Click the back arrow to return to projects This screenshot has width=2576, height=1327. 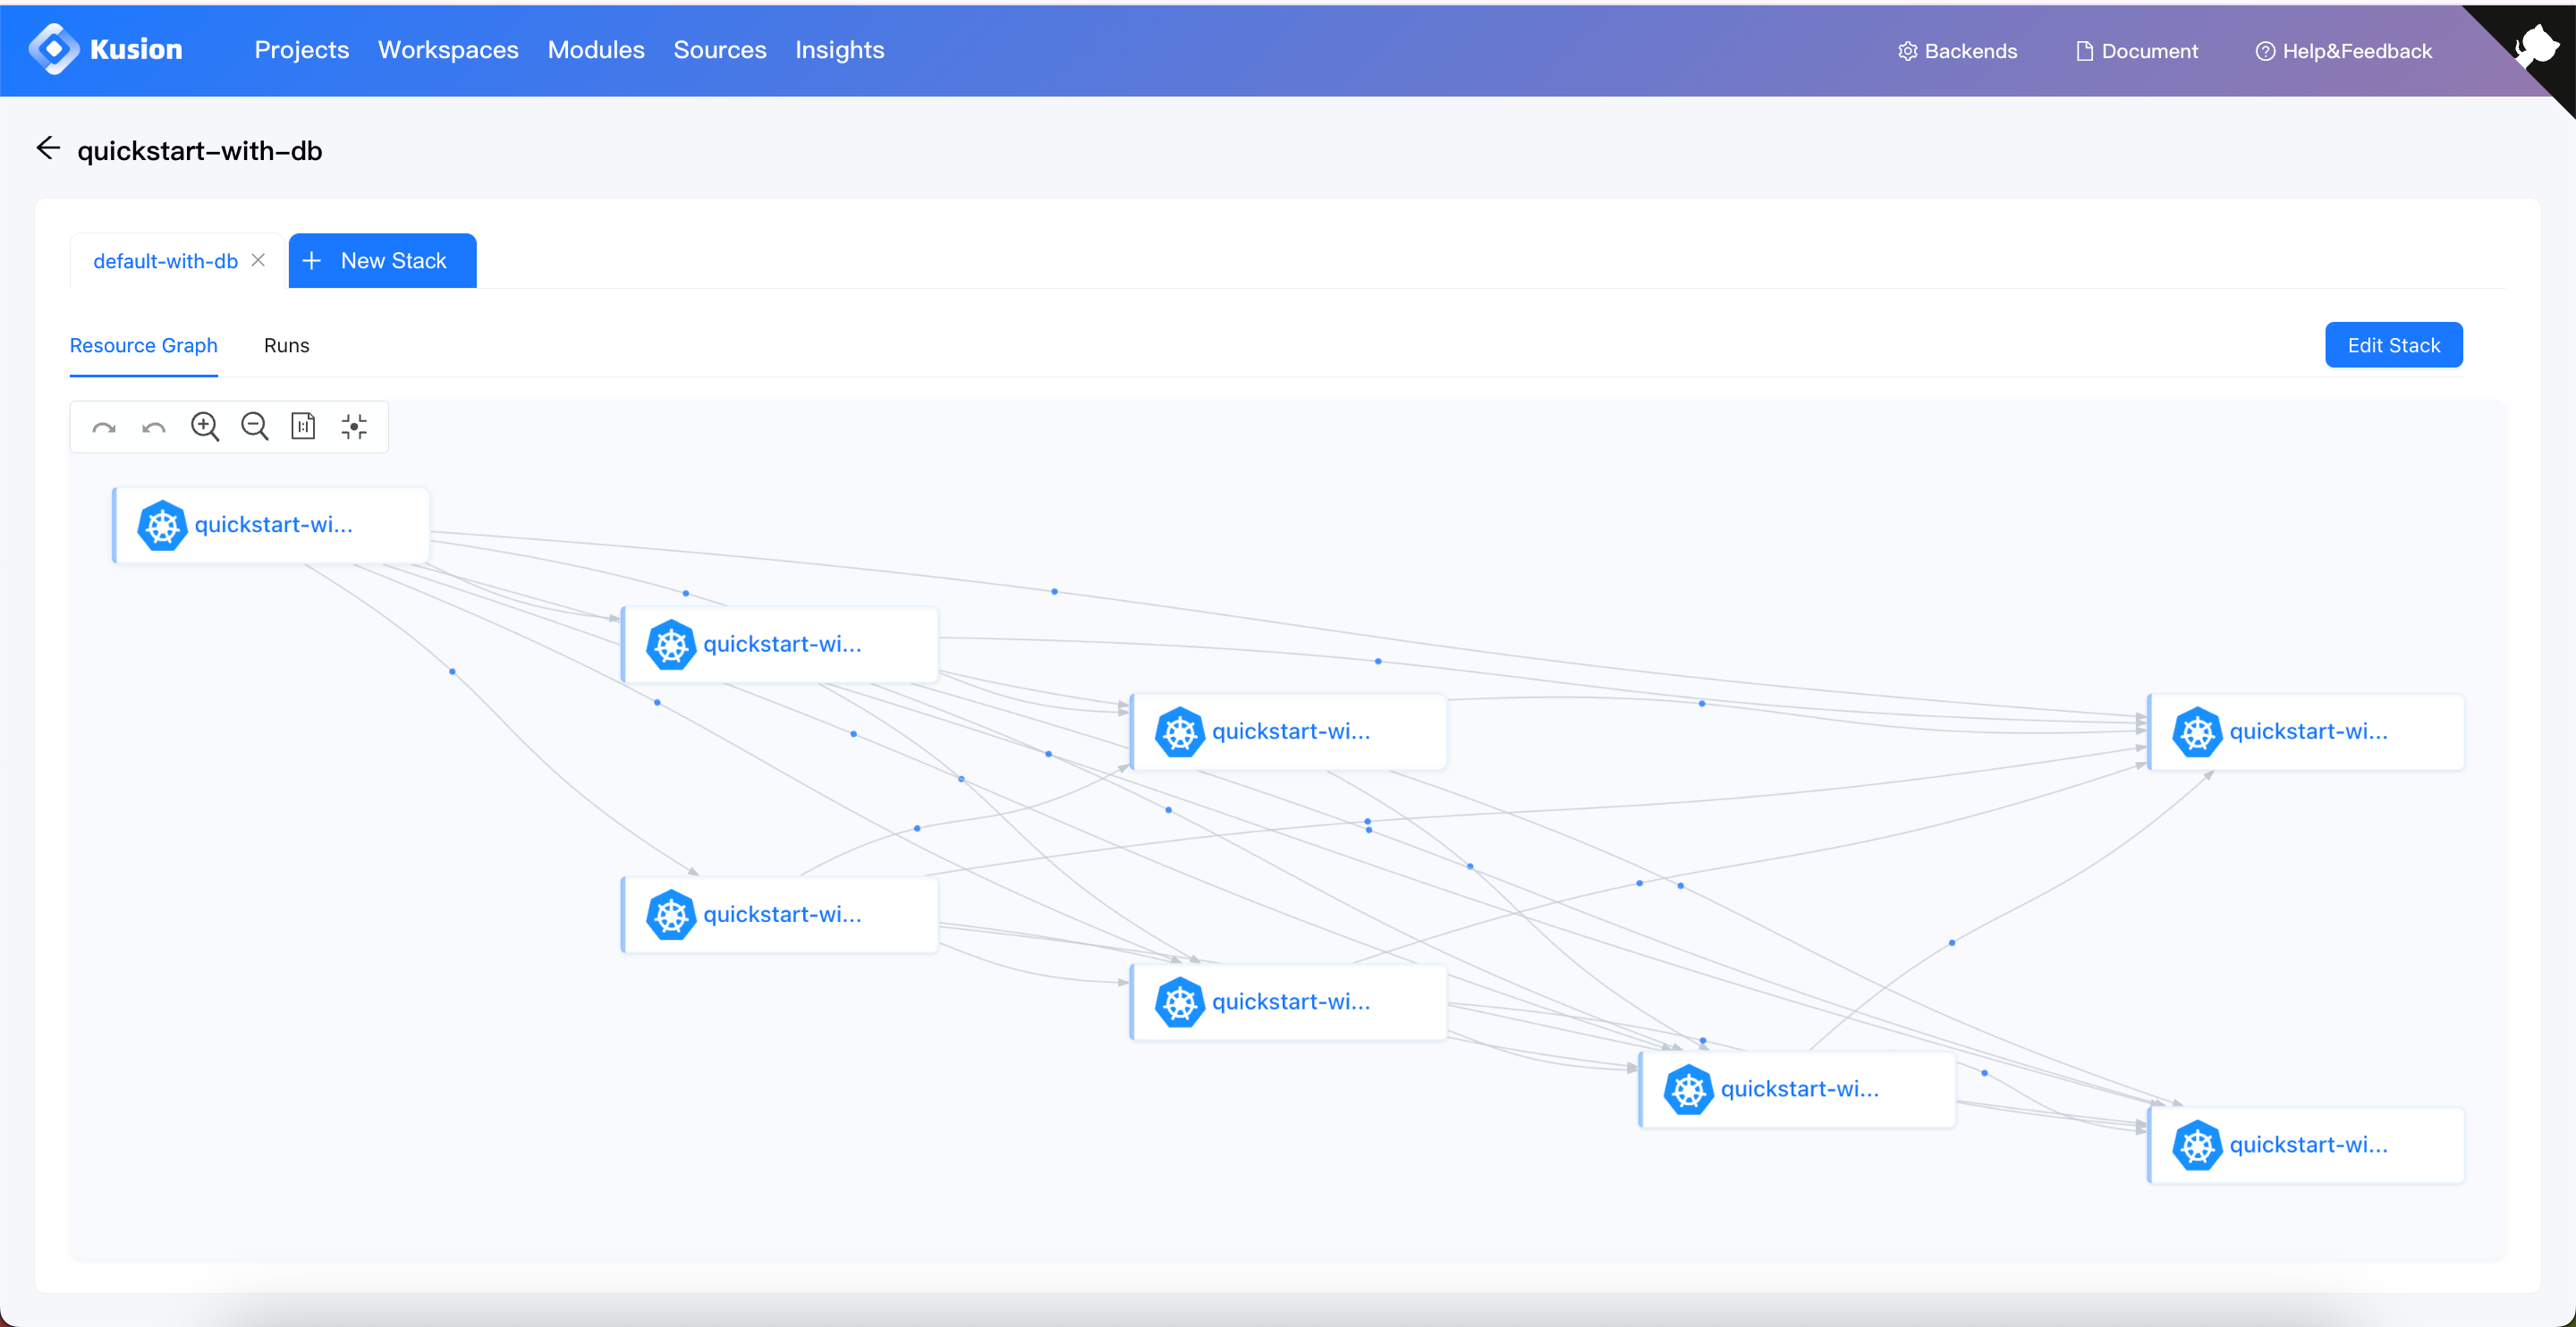pos(47,149)
